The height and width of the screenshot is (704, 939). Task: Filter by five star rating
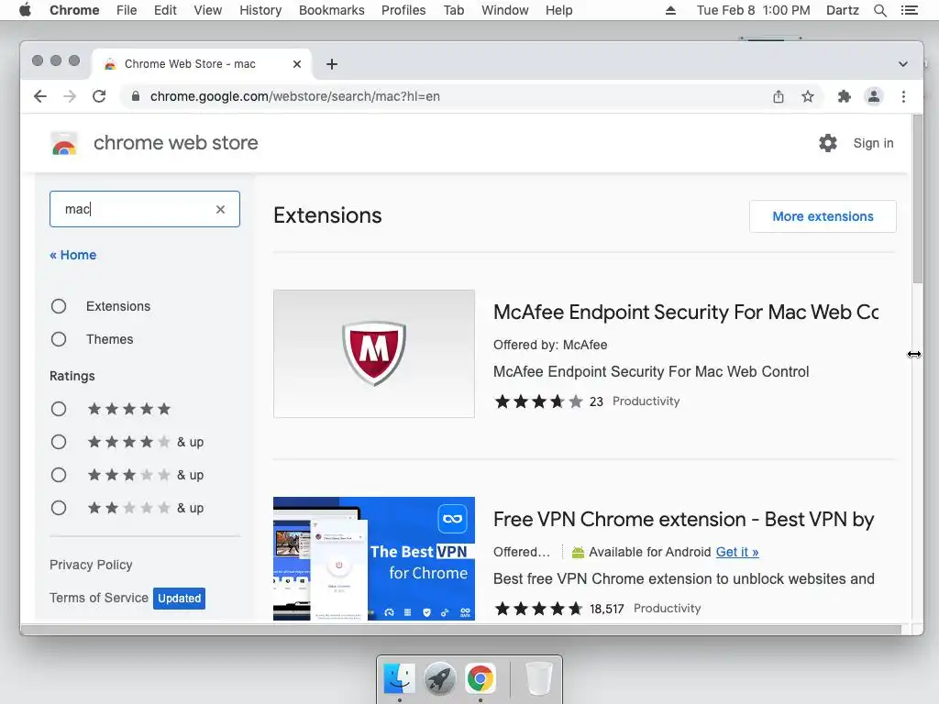pyautogui.click(x=59, y=410)
